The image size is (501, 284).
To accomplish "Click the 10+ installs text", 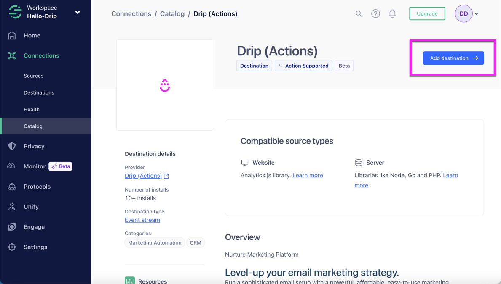I will [x=140, y=198].
